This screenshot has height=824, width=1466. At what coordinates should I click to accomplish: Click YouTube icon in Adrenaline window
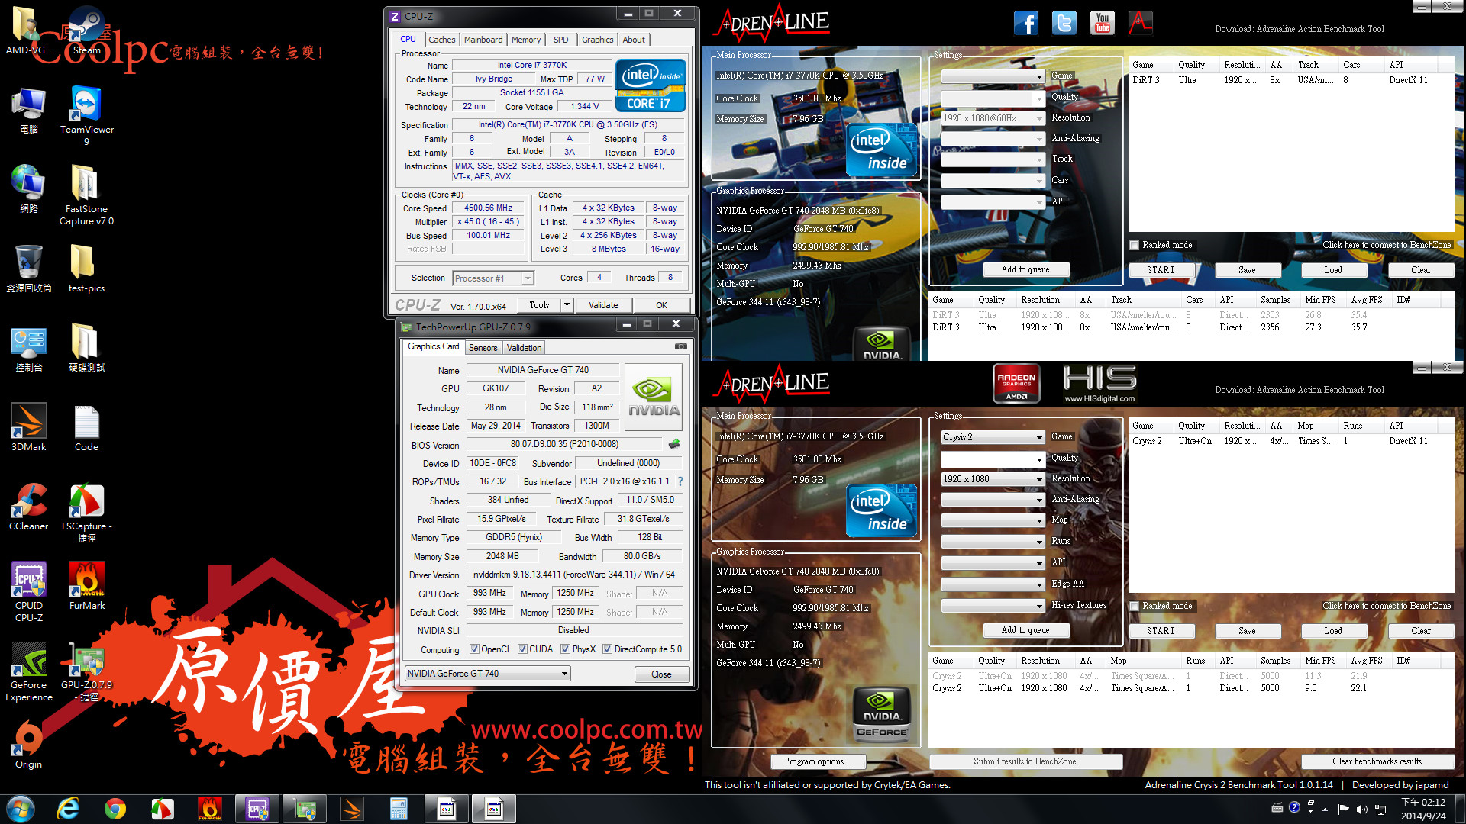tap(1102, 23)
